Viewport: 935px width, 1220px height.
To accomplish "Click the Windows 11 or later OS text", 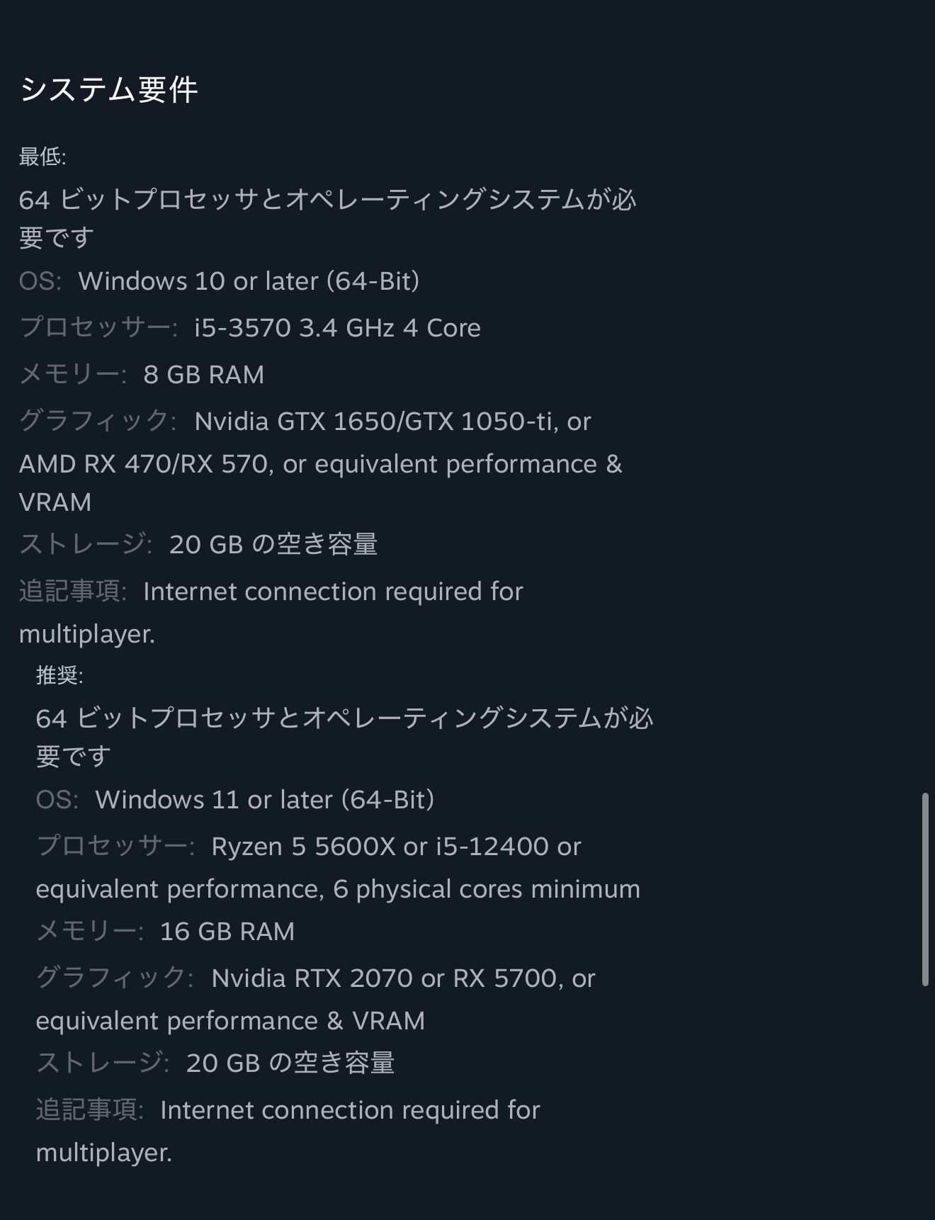I will tap(265, 800).
